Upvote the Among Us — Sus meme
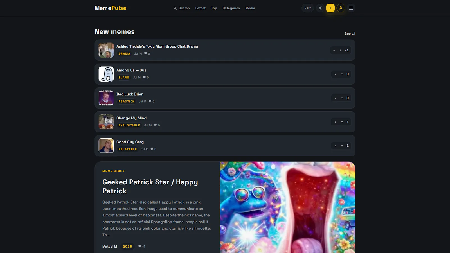 click(336, 74)
